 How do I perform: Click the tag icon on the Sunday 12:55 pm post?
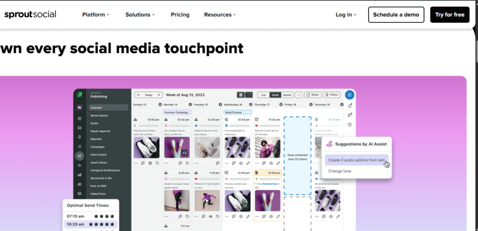(157, 163)
